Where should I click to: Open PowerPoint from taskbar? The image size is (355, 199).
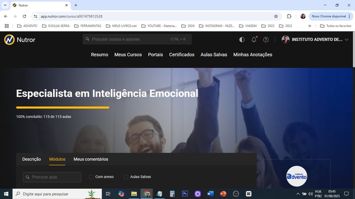223,194
